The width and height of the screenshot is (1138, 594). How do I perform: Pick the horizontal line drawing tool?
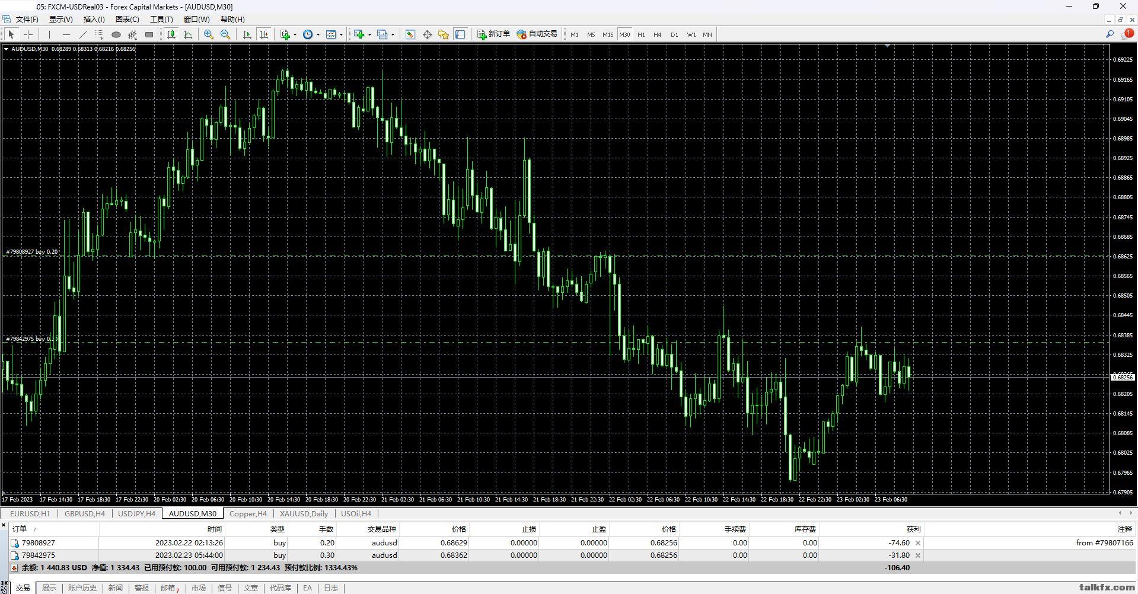click(66, 34)
